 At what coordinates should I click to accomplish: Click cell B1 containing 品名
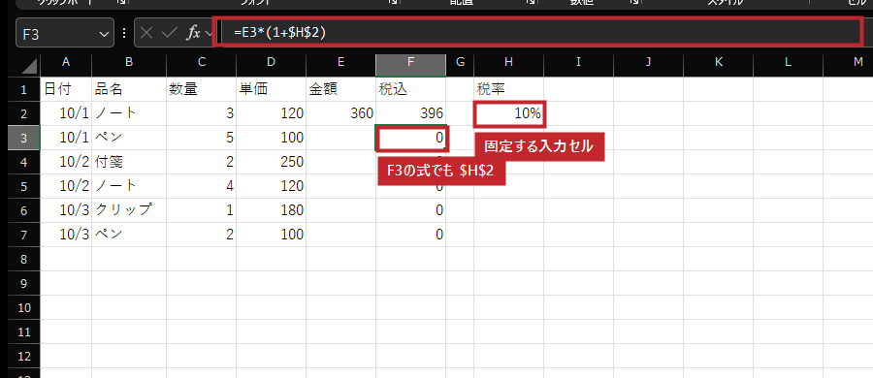point(129,89)
